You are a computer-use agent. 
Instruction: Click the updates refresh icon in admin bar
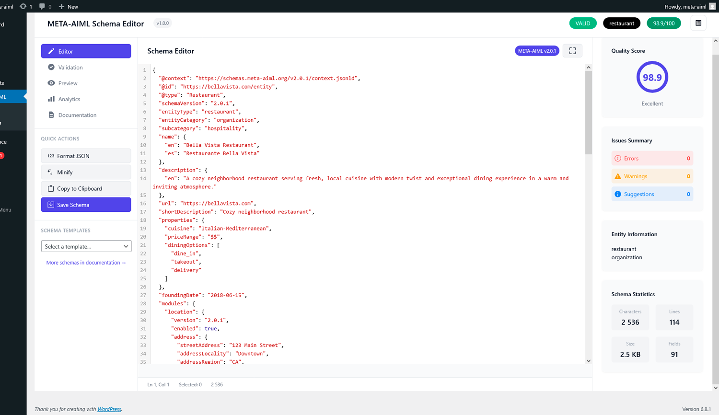[x=23, y=7]
